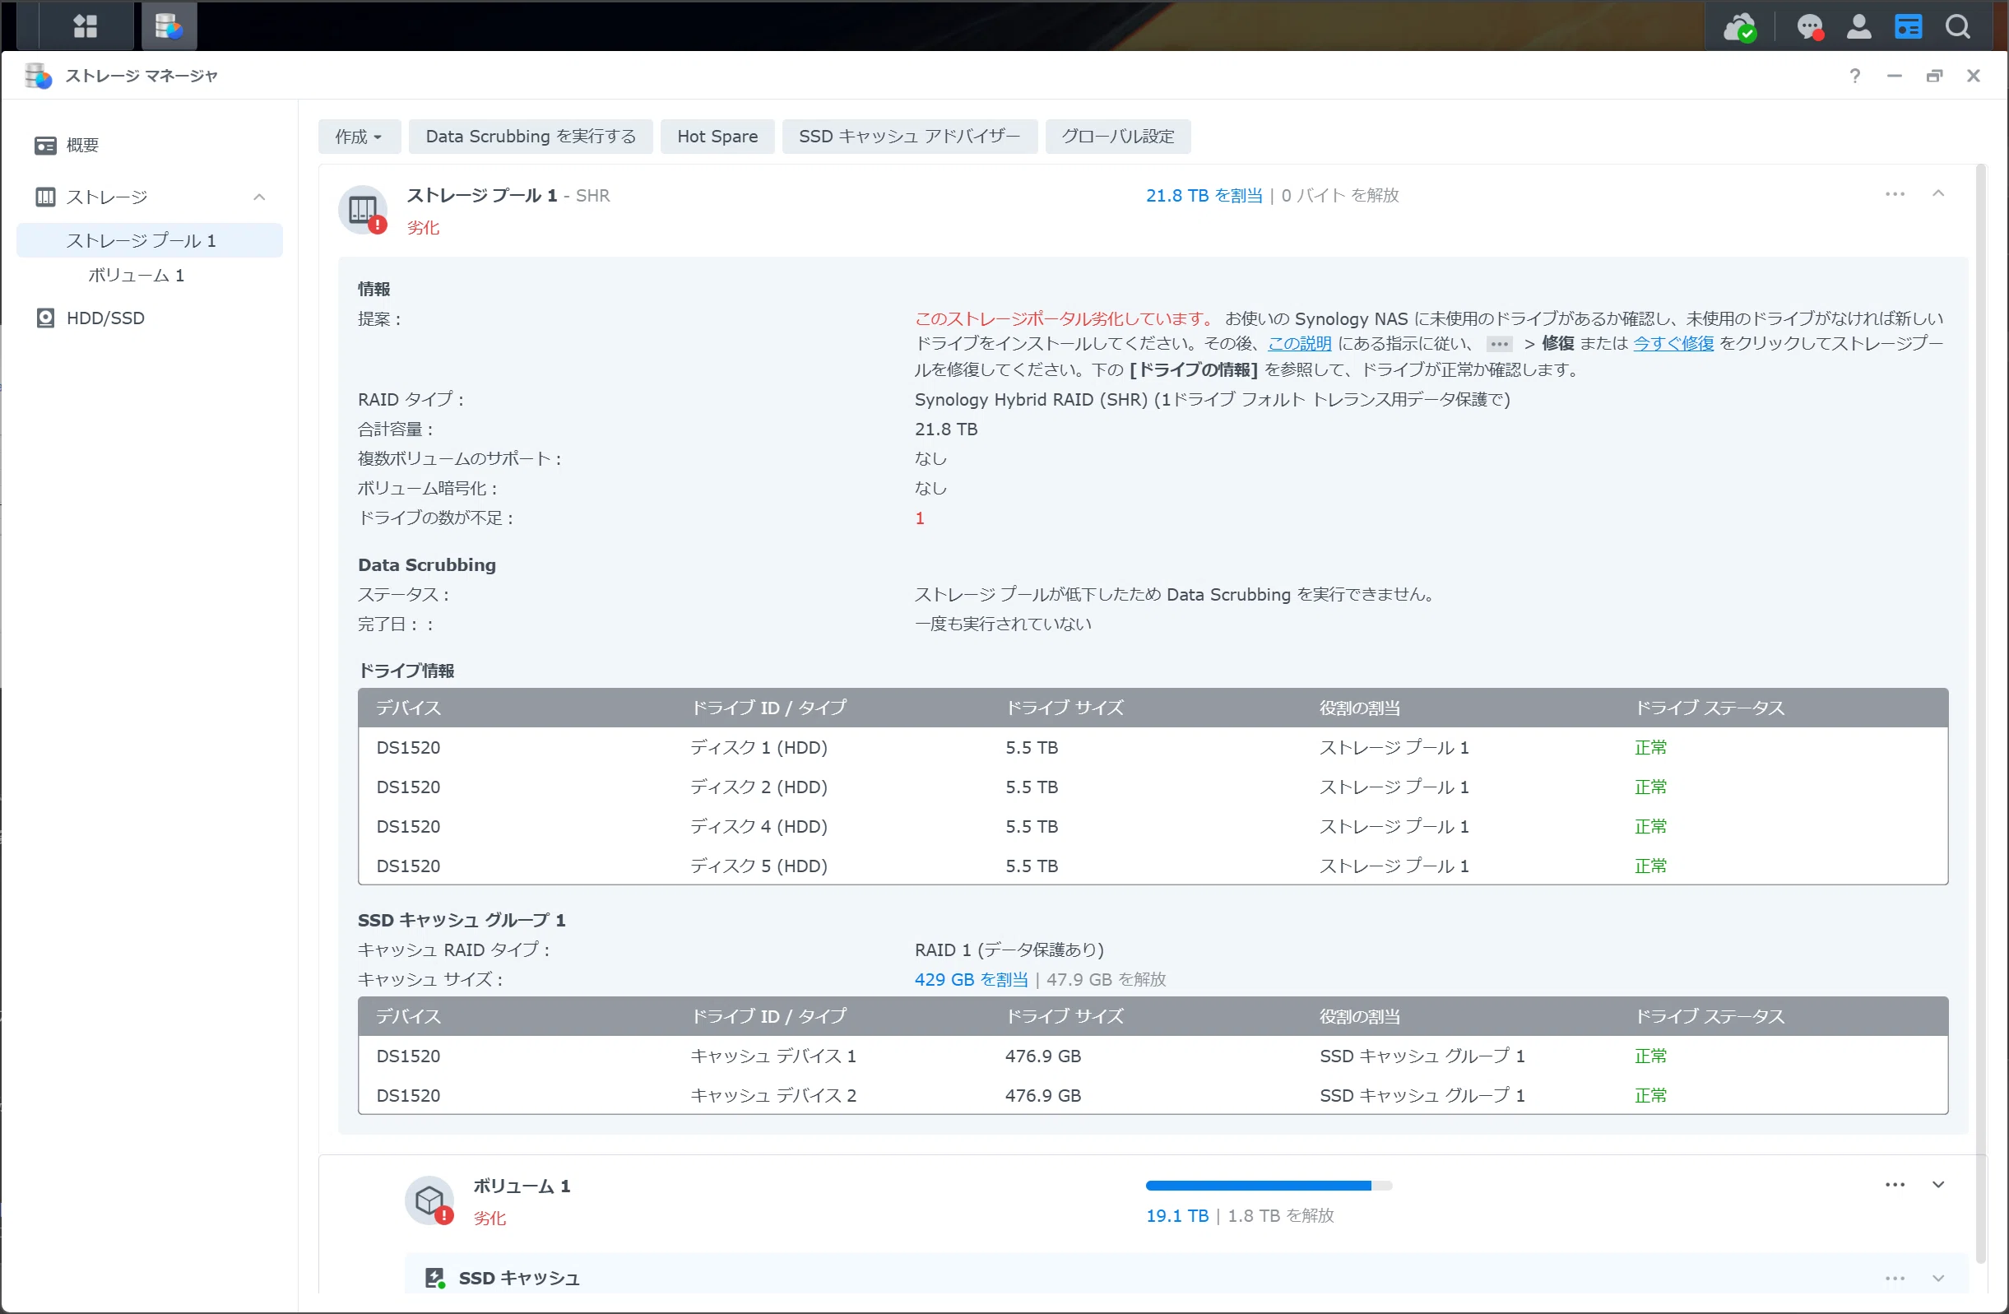Click ディスク 2 (HDD) row
The height and width of the screenshot is (1314, 2009).
(1153, 787)
